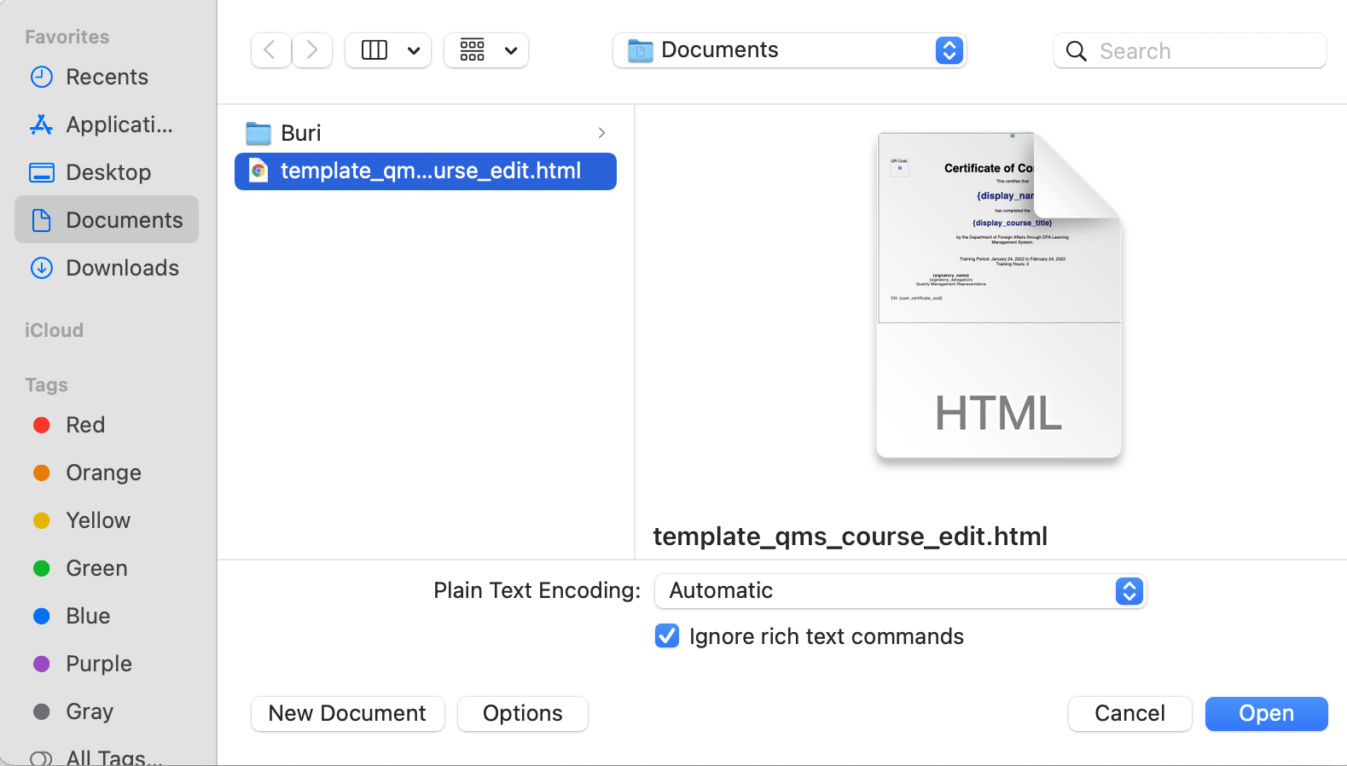Switch to column view icon

[x=375, y=50]
